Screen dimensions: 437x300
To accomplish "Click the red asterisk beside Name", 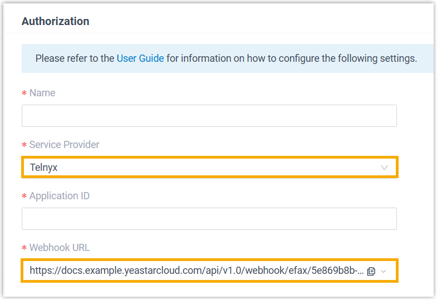I will (x=24, y=94).
